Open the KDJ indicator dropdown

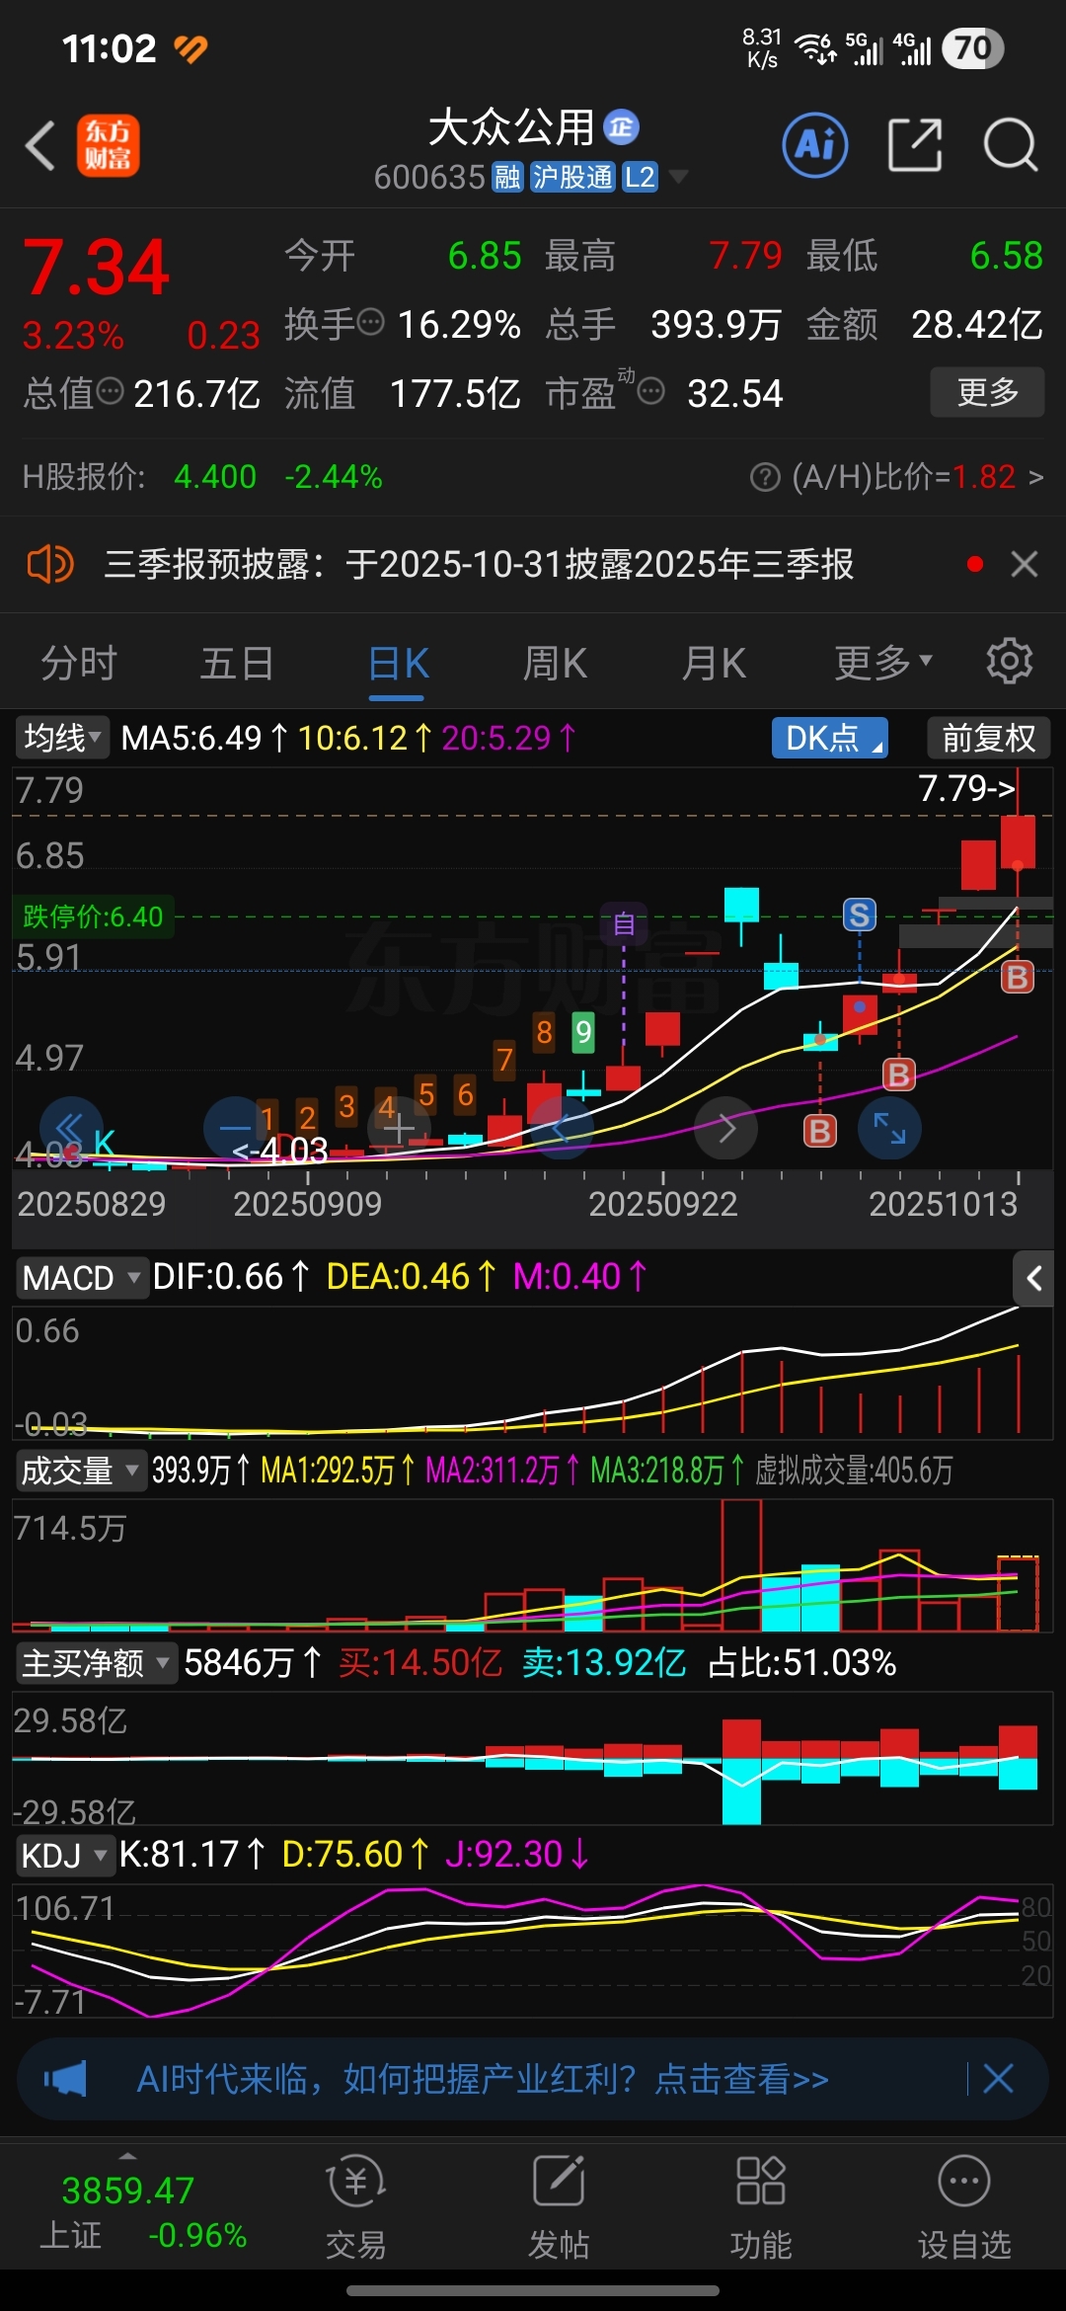64,1856
